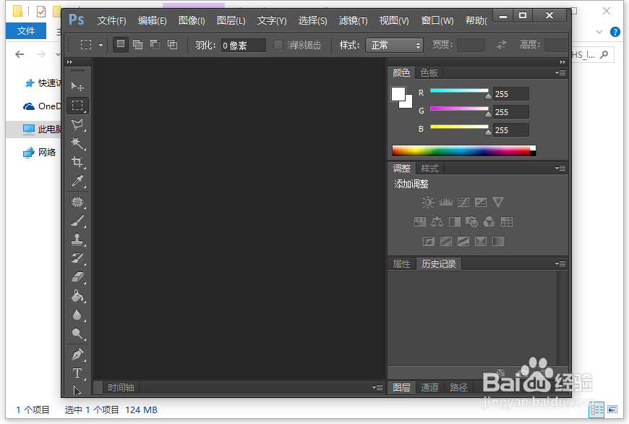The width and height of the screenshot is (629, 424).
Task: Expand the toolbox double-arrow
Action: tap(70, 62)
